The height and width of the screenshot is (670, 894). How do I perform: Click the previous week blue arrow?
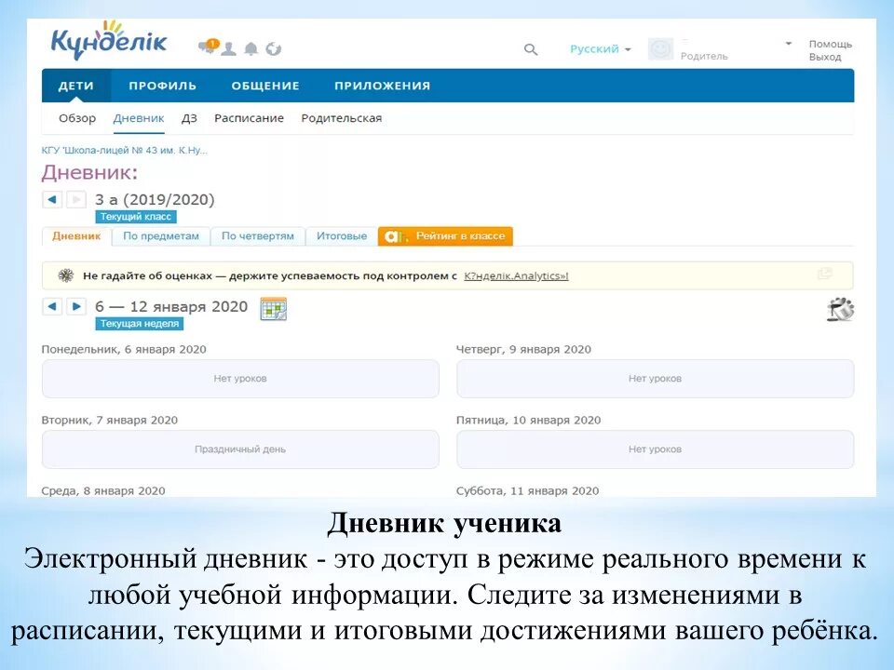click(51, 305)
